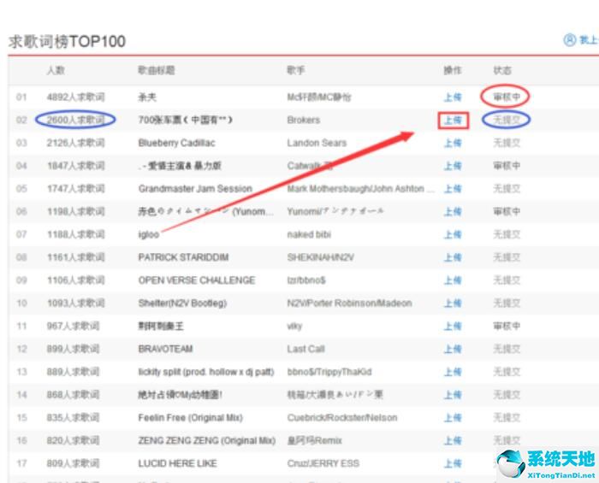Upload lyrics for BRAVOTEAM

(453, 349)
